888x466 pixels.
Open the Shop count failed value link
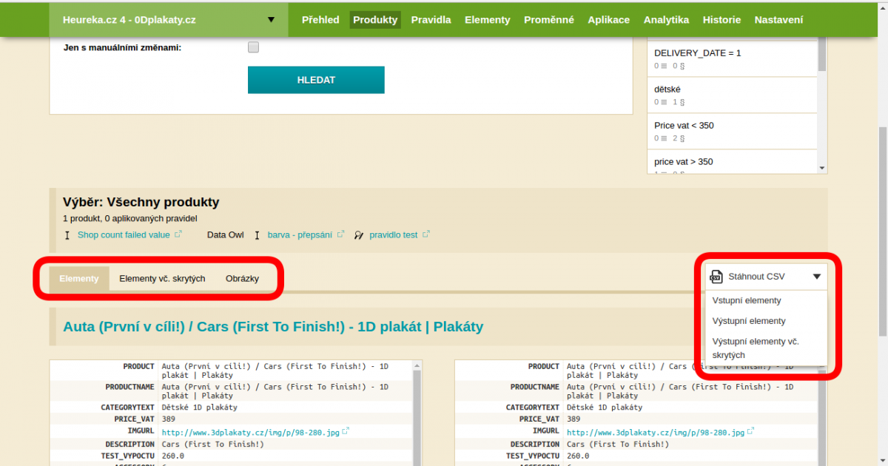(x=124, y=234)
